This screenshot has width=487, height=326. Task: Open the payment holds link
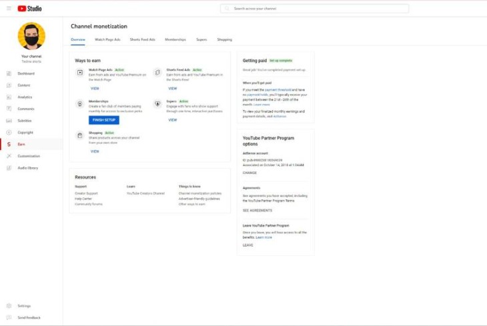(257, 95)
